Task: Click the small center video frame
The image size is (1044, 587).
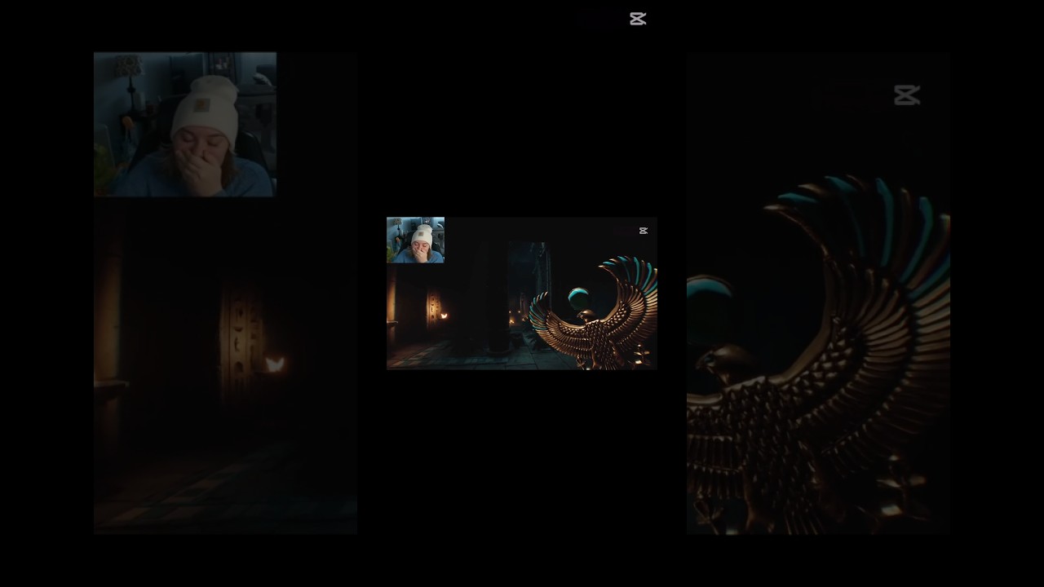Action: tap(522, 293)
